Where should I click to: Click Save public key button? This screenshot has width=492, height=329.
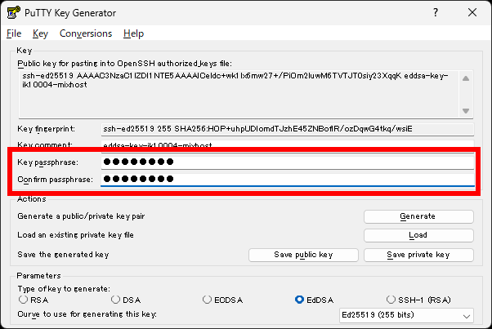click(303, 255)
